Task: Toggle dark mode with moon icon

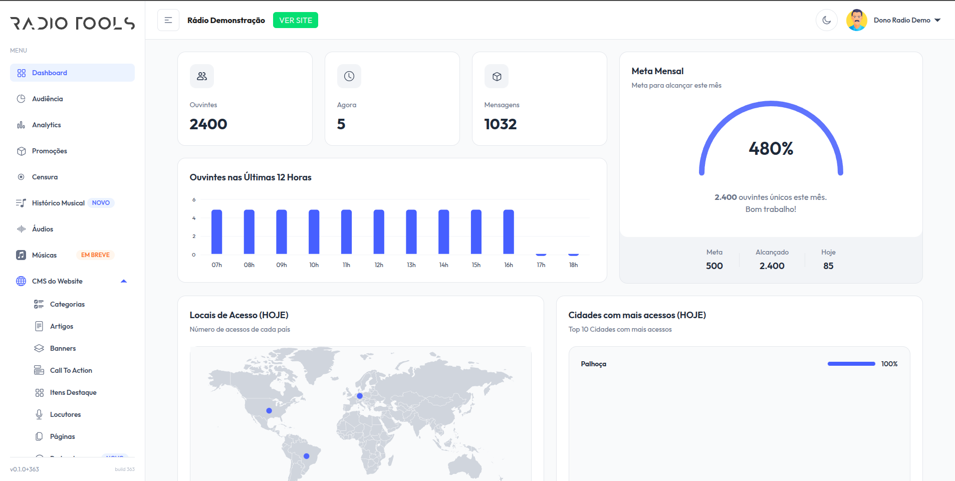Action: coord(826,21)
